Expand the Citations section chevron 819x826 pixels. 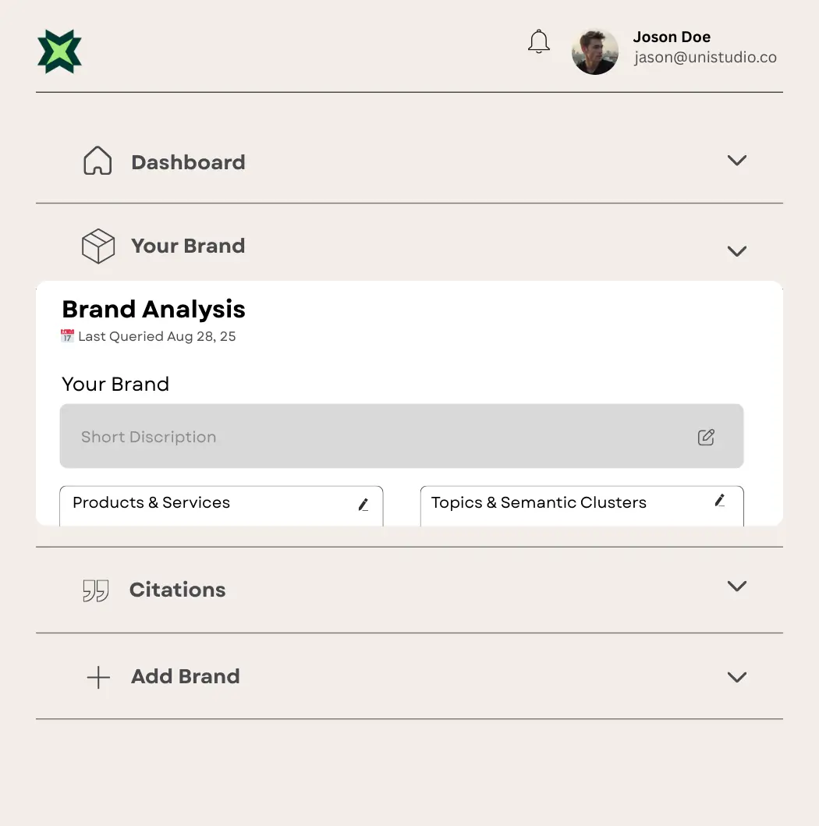coord(737,586)
